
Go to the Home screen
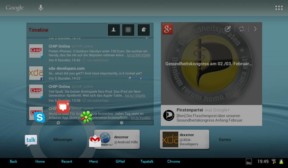[x=40, y=161]
